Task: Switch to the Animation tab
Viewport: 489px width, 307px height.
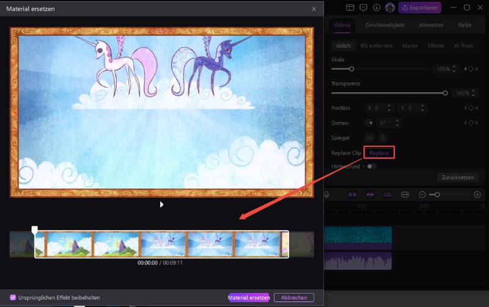Action: [x=431, y=25]
